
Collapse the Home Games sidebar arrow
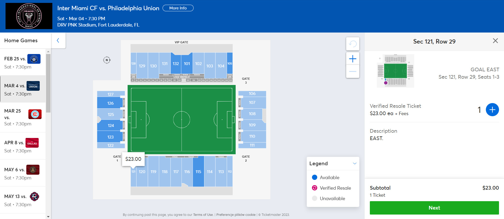coord(58,40)
